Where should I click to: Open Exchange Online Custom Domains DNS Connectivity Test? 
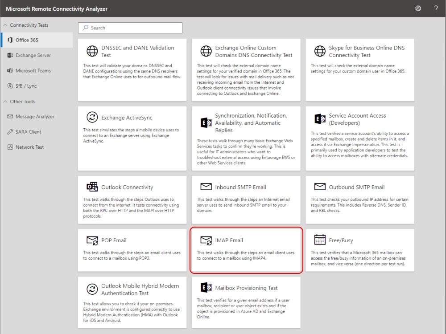point(246,70)
